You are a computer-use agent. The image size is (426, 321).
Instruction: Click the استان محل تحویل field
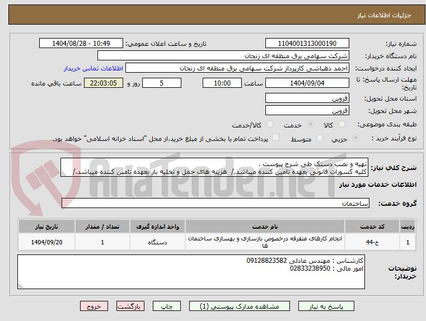point(307,98)
